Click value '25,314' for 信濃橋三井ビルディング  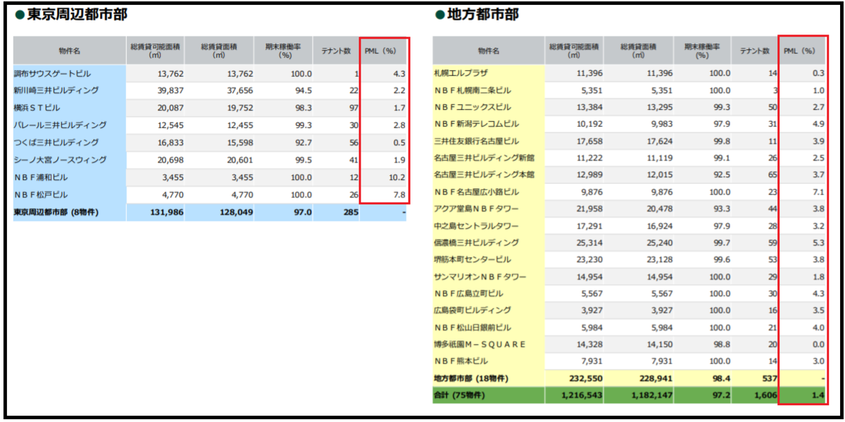(x=589, y=243)
